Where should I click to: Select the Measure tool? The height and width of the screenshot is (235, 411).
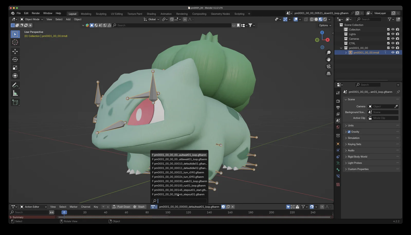15,94
